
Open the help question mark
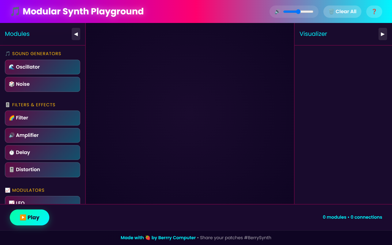(374, 11)
